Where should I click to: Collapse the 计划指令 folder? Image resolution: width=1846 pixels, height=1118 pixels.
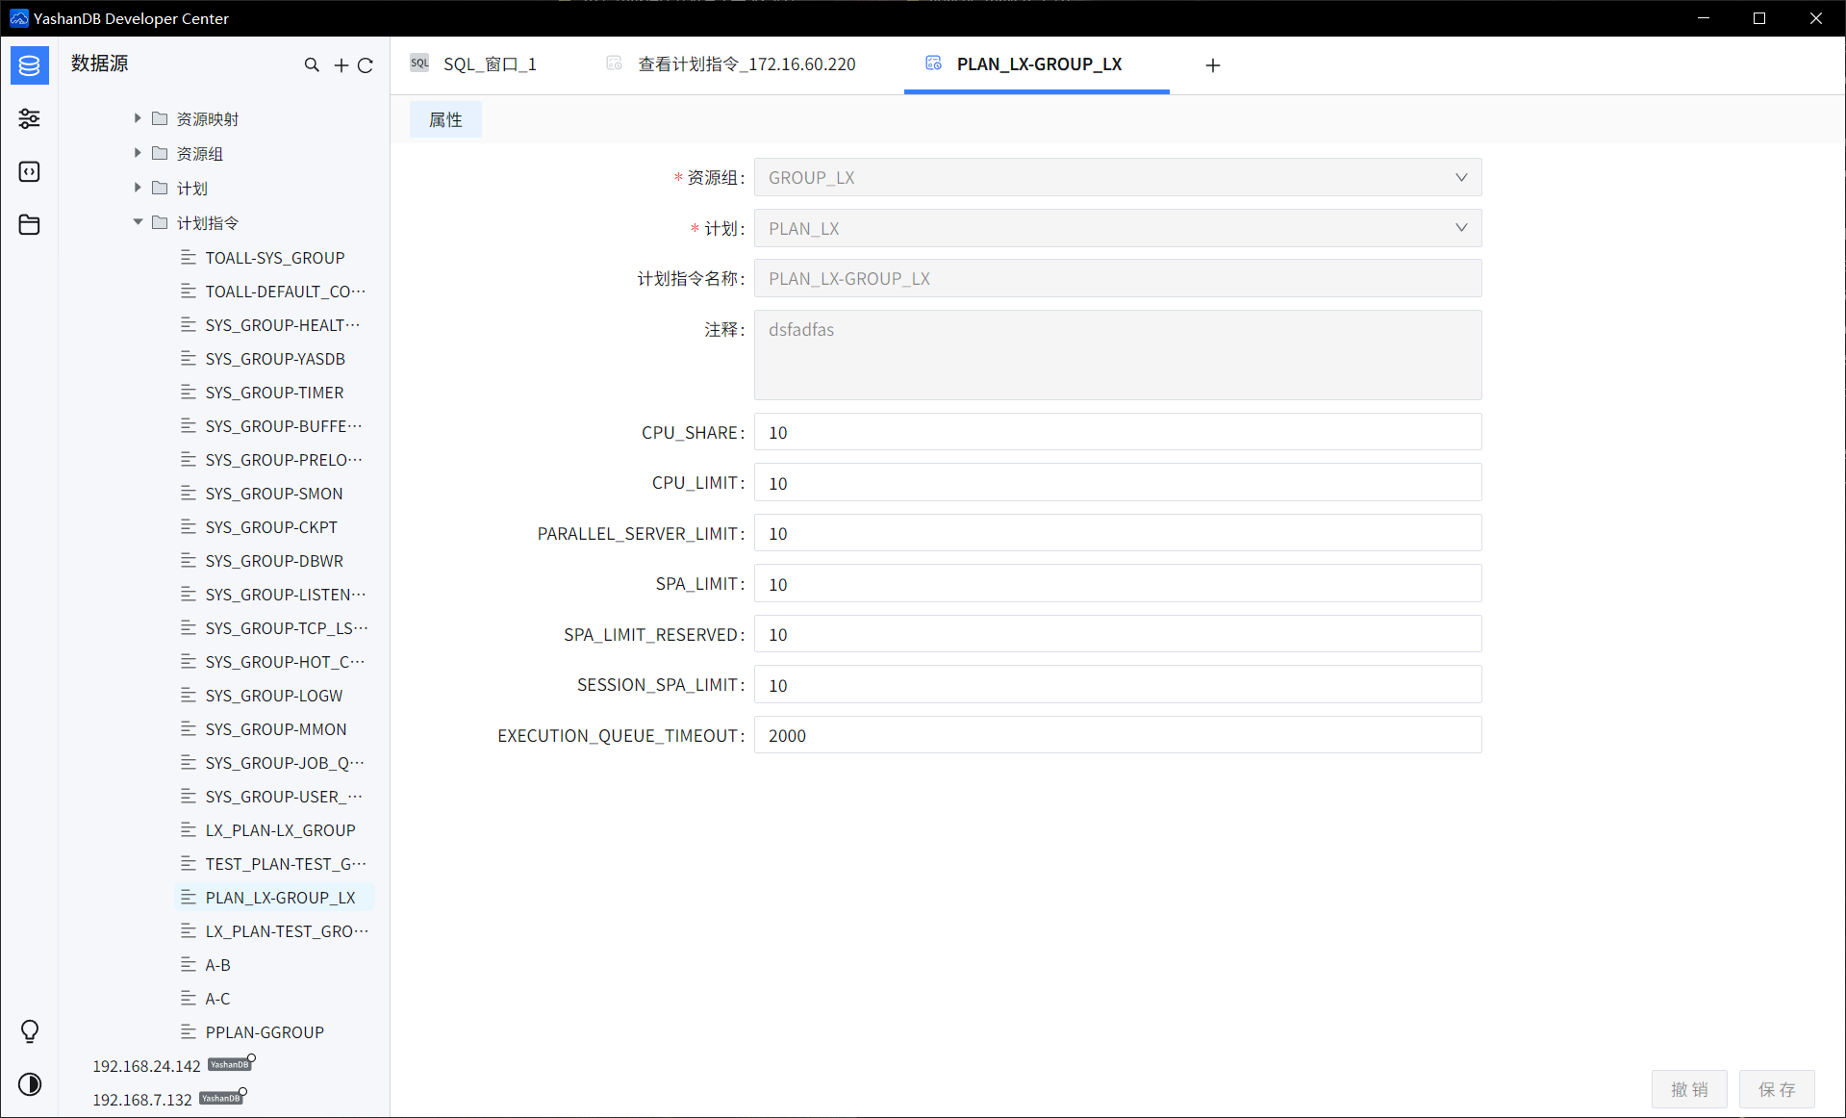[x=138, y=221]
